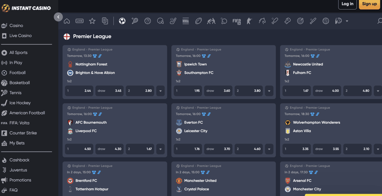
Task: Pick draw at 3.70 for Everton–Leicester
Action: 218,149
